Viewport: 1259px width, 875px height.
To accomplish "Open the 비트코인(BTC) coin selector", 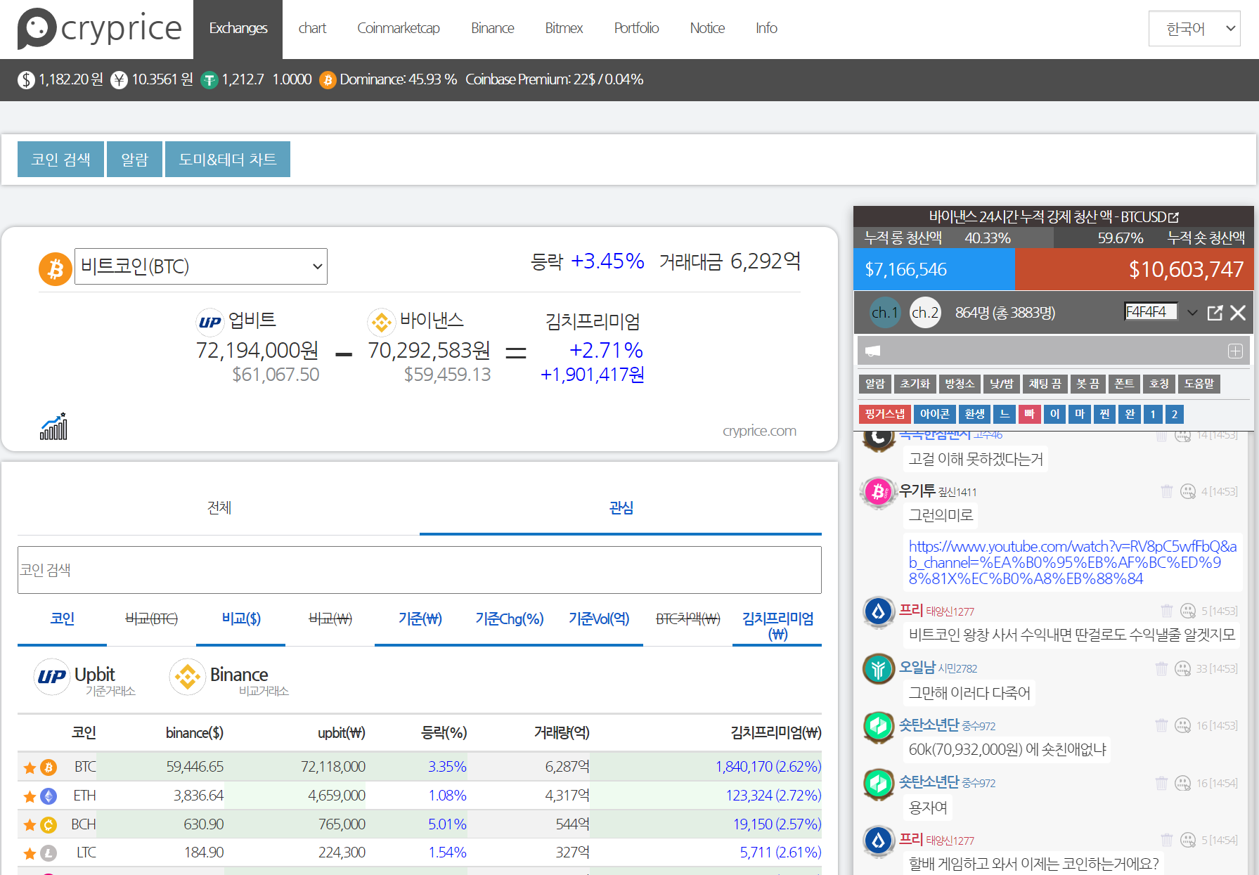I will (201, 266).
